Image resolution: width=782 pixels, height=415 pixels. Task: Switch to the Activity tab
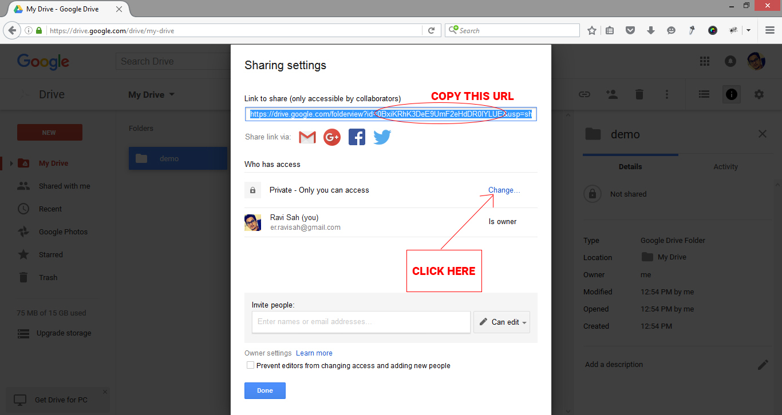(x=725, y=166)
